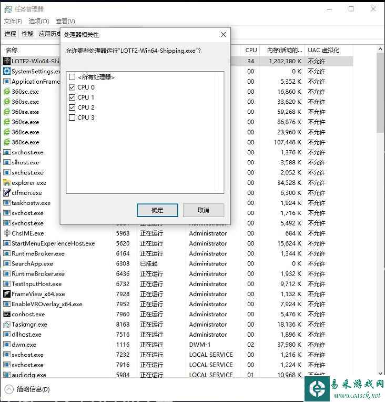Viewport: 385px width, 402px height.
Task: Click the StartMenuExperienceHost.exe icon
Action: (7, 243)
